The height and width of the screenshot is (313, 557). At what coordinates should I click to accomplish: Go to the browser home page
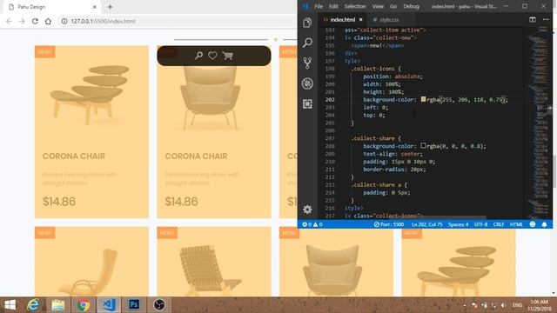(48, 21)
